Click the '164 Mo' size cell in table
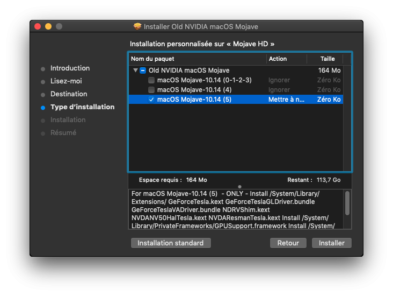Viewport: 393px width, 296px height. click(x=329, y=71)
